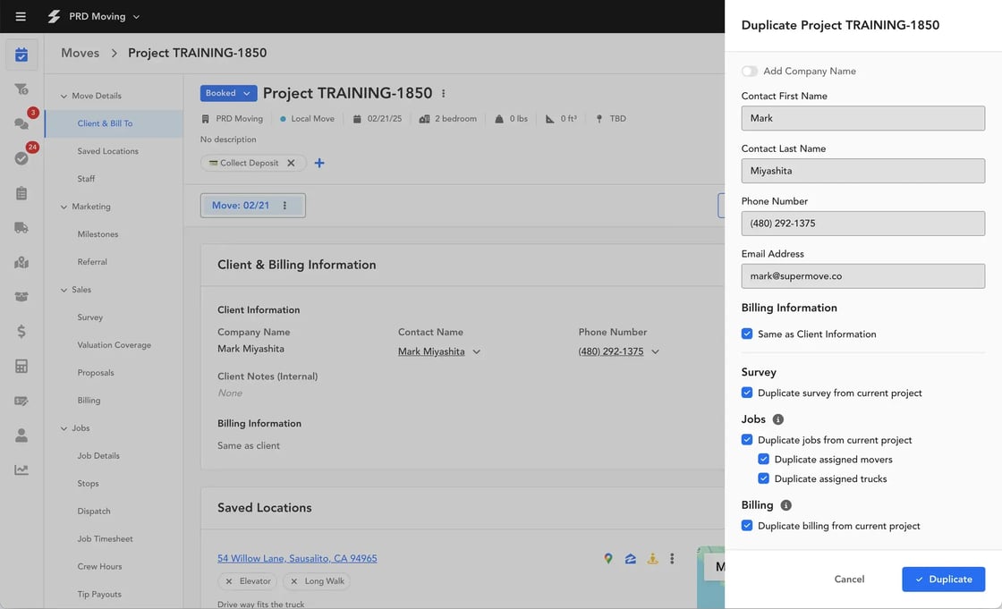Viewport: 1002px width, 609px height.
Task: Click the Duplicate button
Action: point(943,579)
